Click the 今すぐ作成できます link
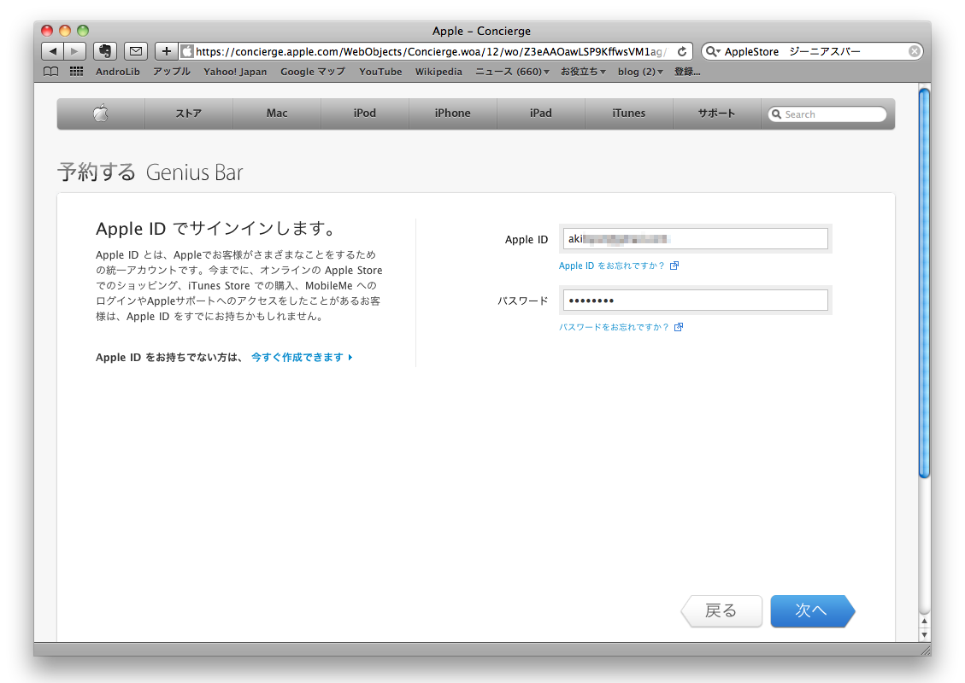The height and width of the screenshot is (683, 965). [297, 357]
